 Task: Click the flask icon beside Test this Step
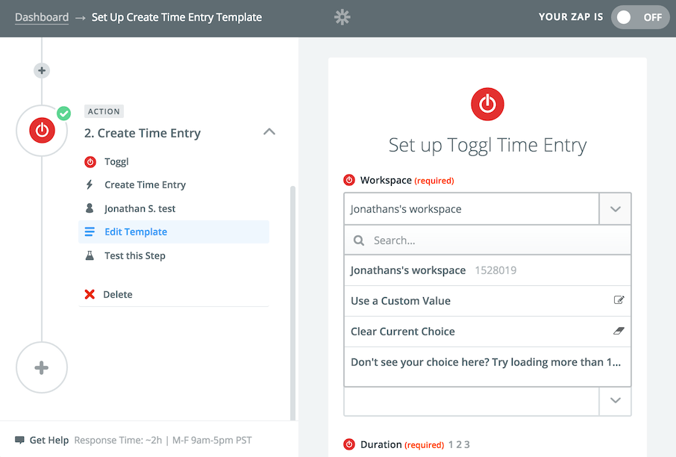click(x=90, y=255)
